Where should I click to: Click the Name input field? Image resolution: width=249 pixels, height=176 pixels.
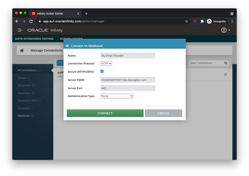coord(128,56)
